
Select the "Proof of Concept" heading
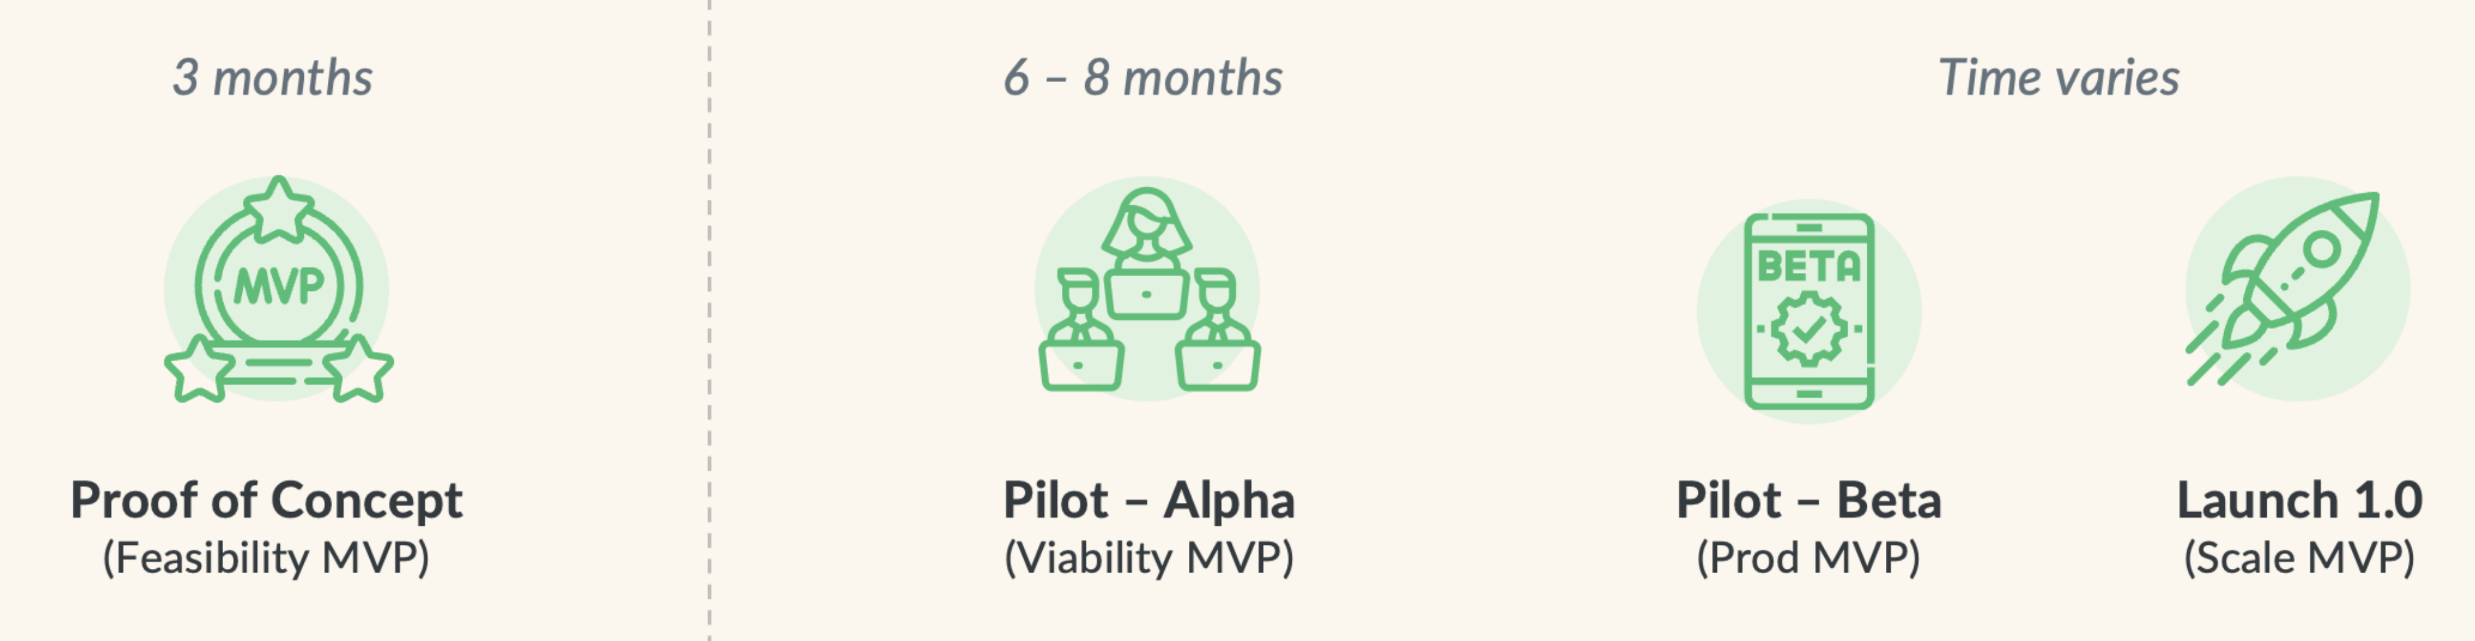tap(266, 500)
